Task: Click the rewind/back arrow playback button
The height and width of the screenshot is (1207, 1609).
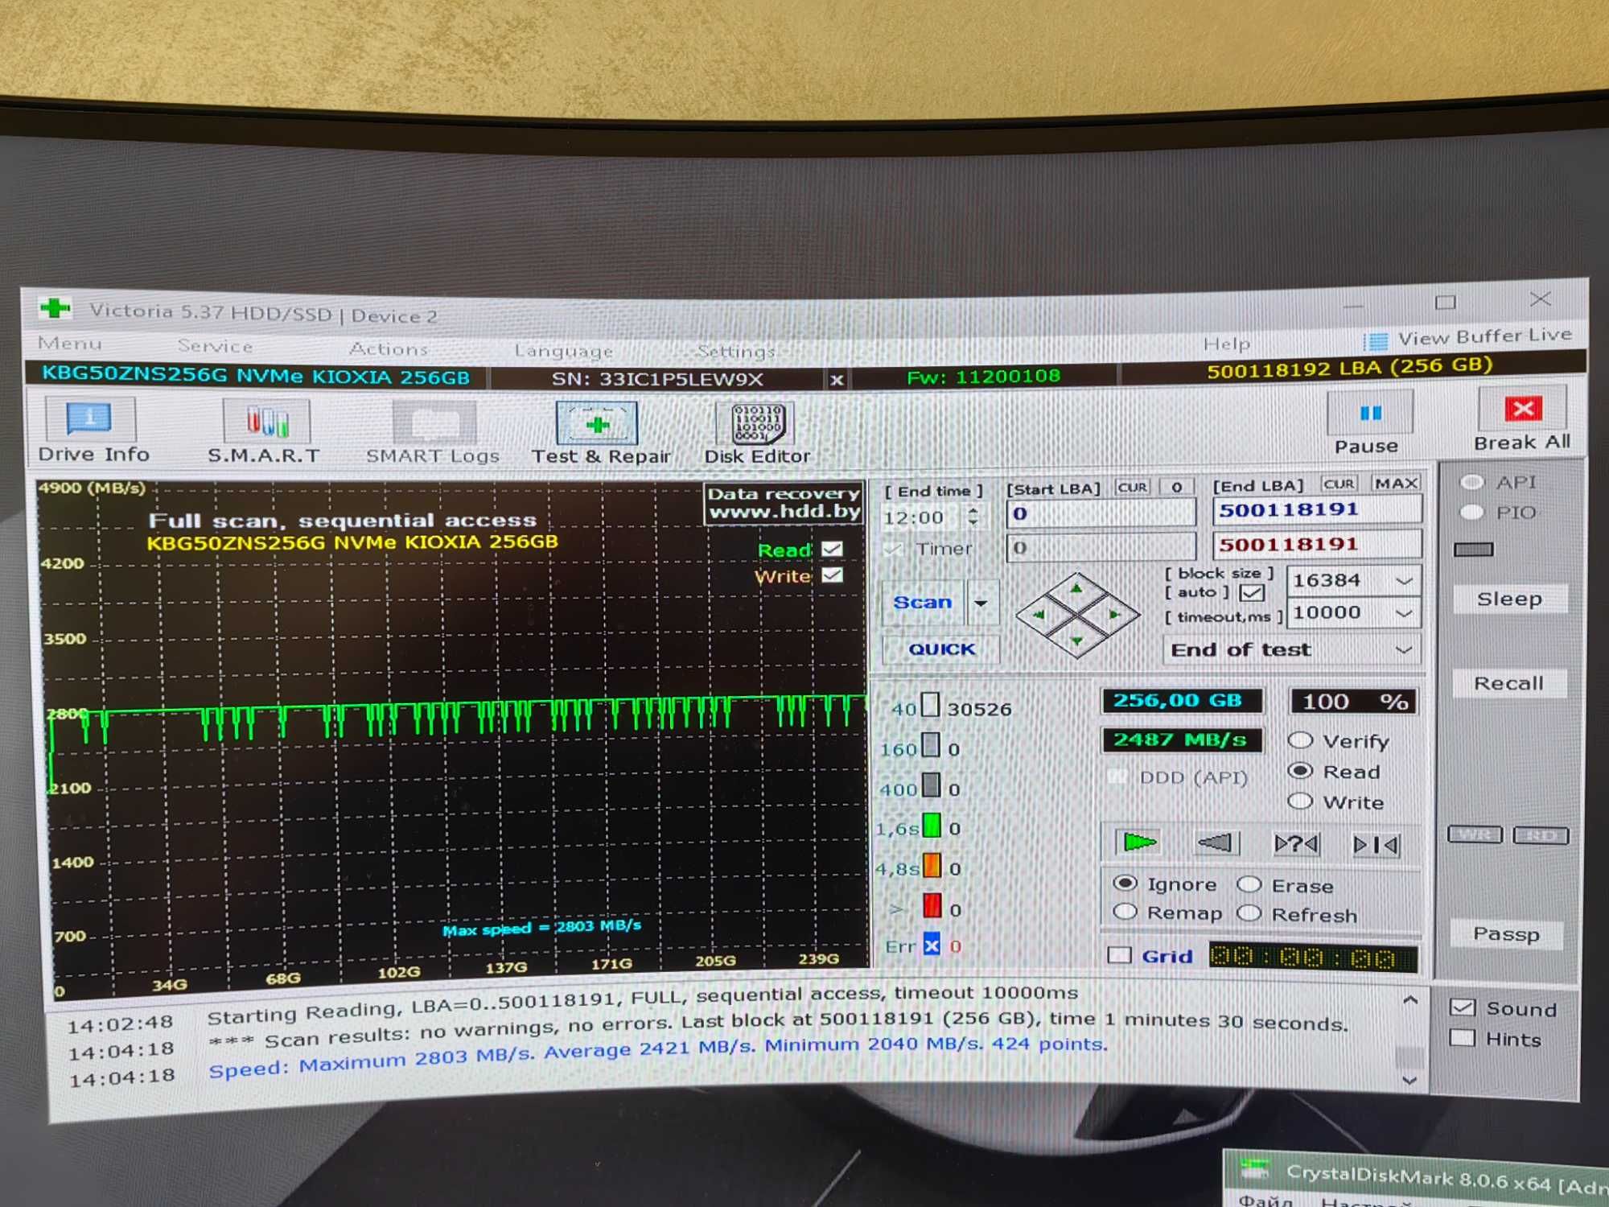Action: point(1216,843)
